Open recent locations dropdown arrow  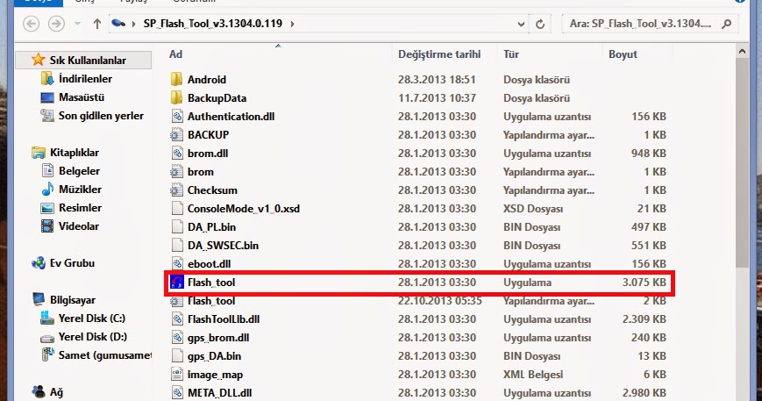[77, 24]
